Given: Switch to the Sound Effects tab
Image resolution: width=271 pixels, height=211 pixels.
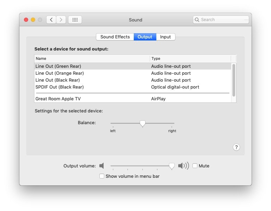Looking at the screenshot, I should [x=115, y=37].
